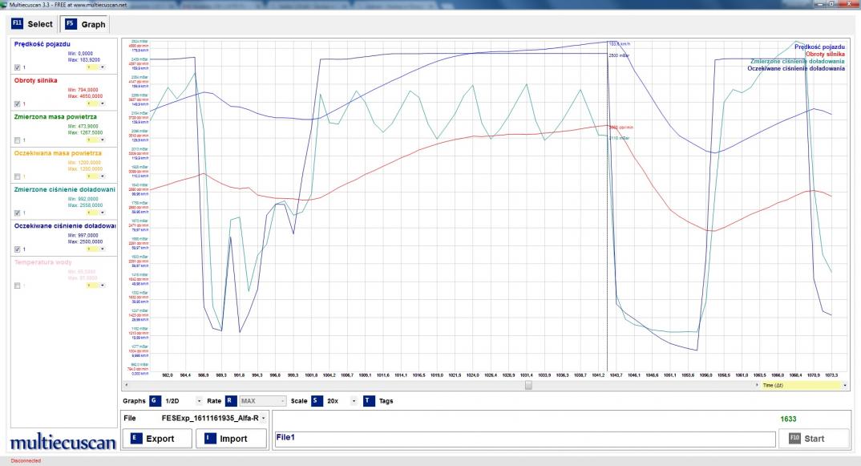This screenshot has height=466, width=861.
Task: Click the F5 key icon on Graph tab
Action: click(71, 24)
